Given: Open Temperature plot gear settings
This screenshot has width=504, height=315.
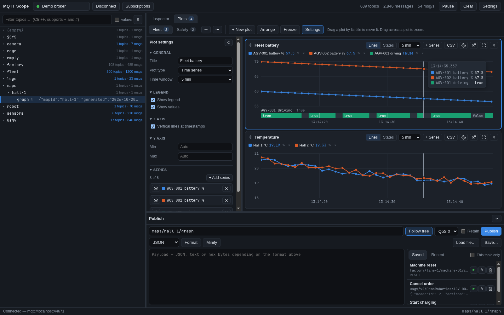Looking at the screenshot, I should (x=464, y=137).
